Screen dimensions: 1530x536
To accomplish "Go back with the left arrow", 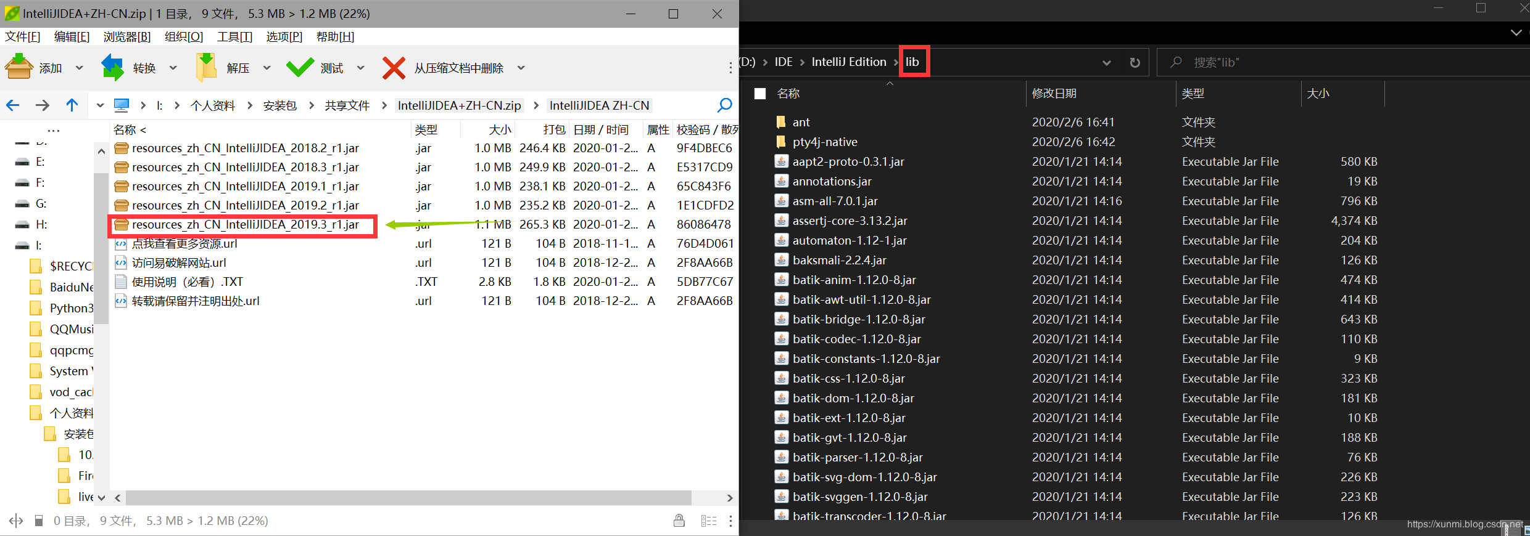I will 13,105.
